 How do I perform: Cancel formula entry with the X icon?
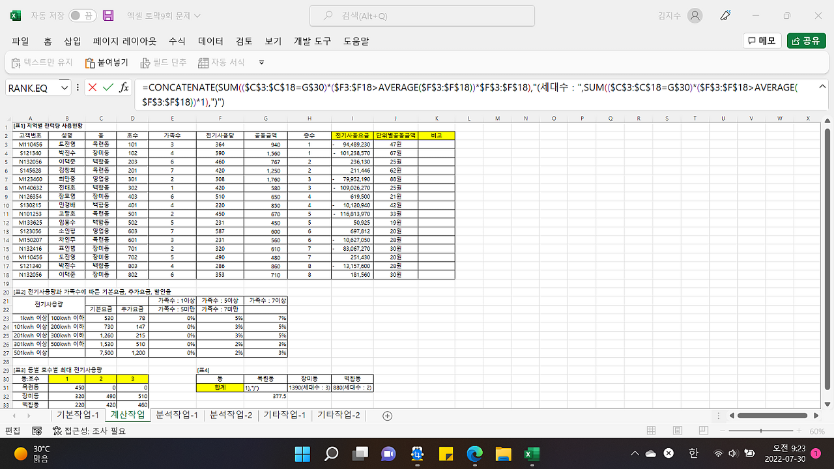point(92,87)
